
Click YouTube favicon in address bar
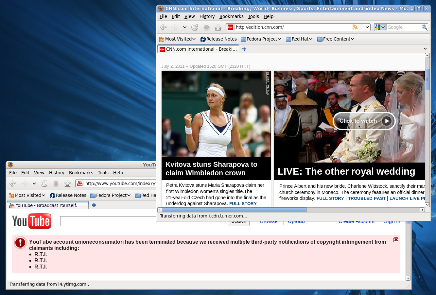coord(80,183)
